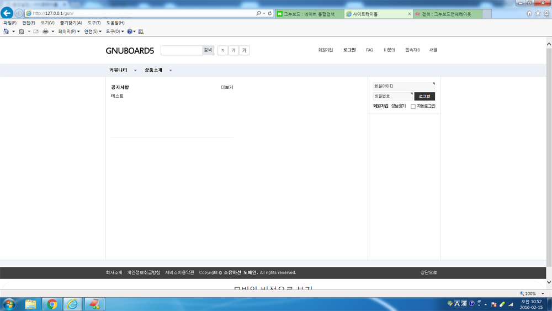Viewport: 552px width, 311px height.
Task: Expand the 커뮤니티 menu arrow
Action: pos(135,71)
